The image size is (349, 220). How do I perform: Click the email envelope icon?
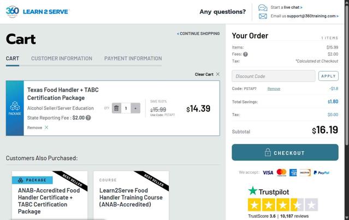[x=263, y=16]
